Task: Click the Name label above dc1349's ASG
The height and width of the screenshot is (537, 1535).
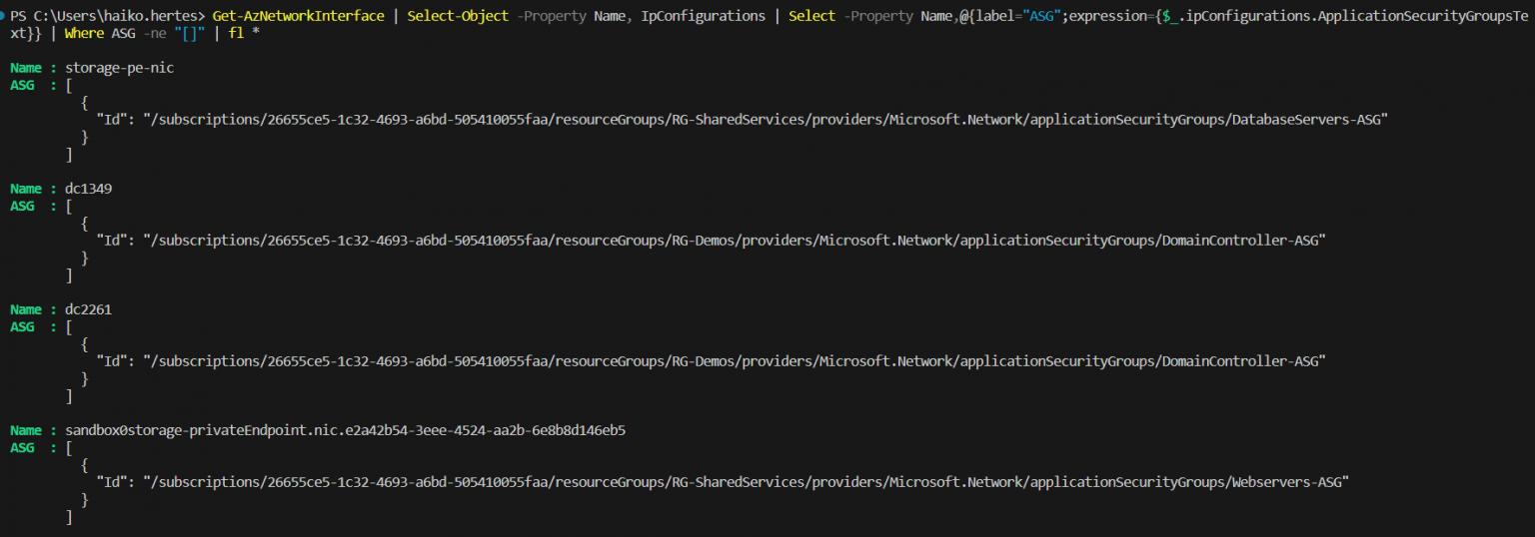Action: click(26, 189)
